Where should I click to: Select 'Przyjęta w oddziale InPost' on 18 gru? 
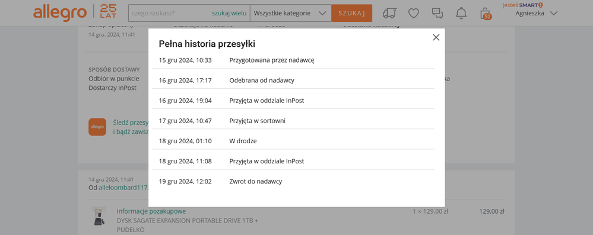267,161
